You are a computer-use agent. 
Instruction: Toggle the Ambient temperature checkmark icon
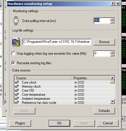coord(17,99)
